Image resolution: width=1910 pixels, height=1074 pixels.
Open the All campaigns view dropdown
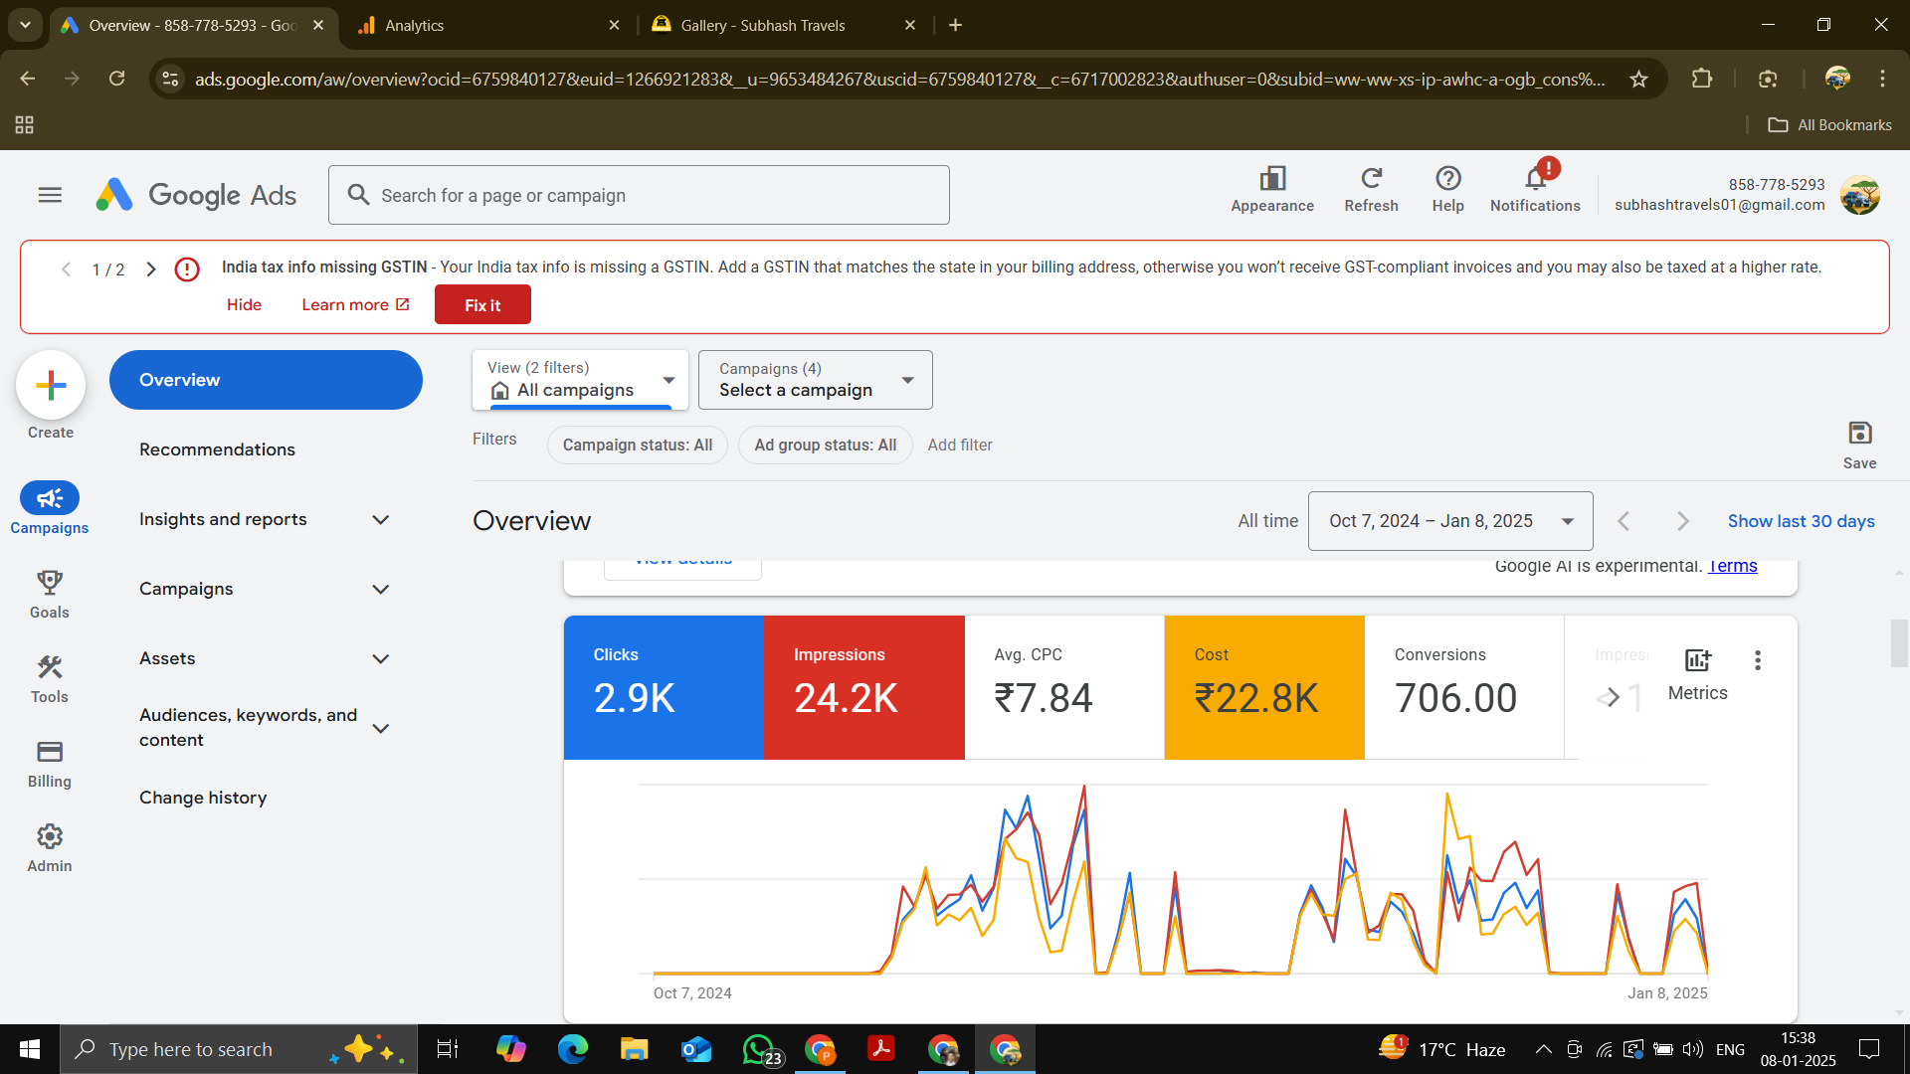(580, 380)
